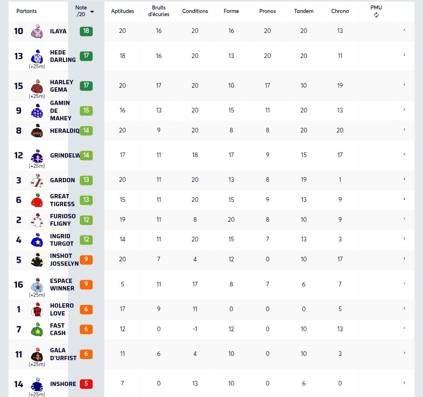
Task: Expand INSHORE row details chevron
Action: pyautogui.click(x=404, y=383)
